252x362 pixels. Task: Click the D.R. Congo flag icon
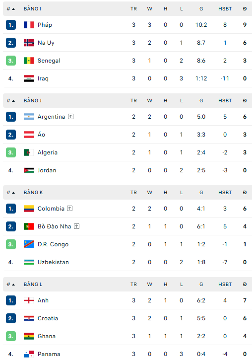click(29, 244)
